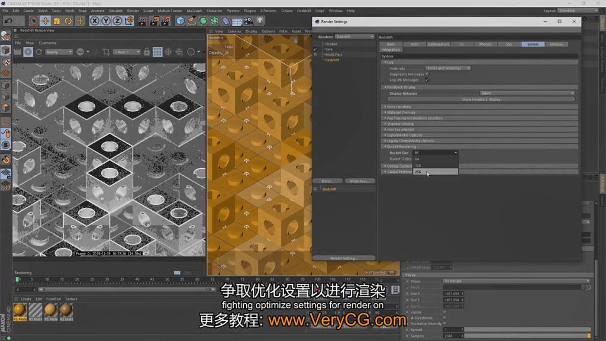The width and height of the screenshot is (606, 341).
Task: Uncheck Log IPR Messages checkbox
Action: tap(427, 80)
